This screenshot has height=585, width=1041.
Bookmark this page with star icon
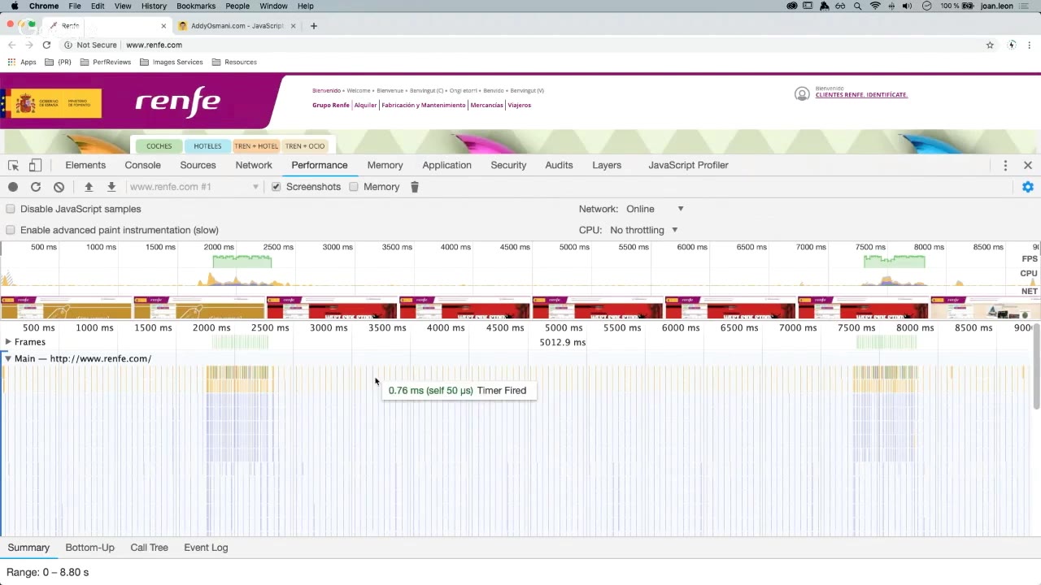click(990, 45)
